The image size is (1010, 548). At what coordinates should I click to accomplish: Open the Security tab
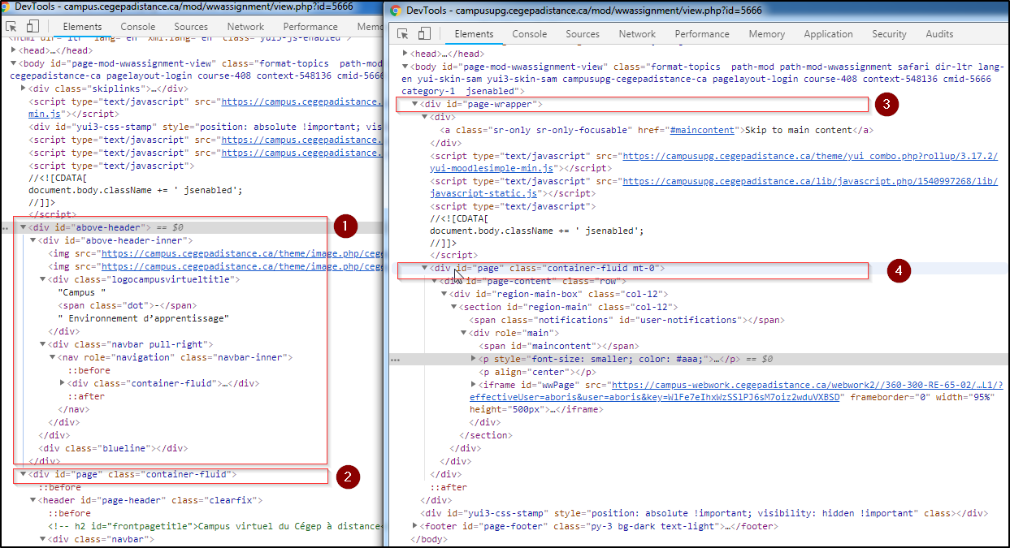click(x=889, y=34)
